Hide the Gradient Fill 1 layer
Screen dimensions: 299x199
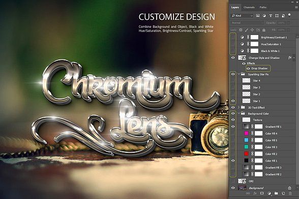tap(233, 126)
